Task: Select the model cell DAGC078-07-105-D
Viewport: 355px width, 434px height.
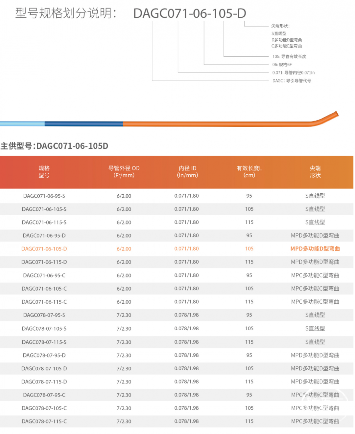Action: pyautogui.click(x=44, y=369)
